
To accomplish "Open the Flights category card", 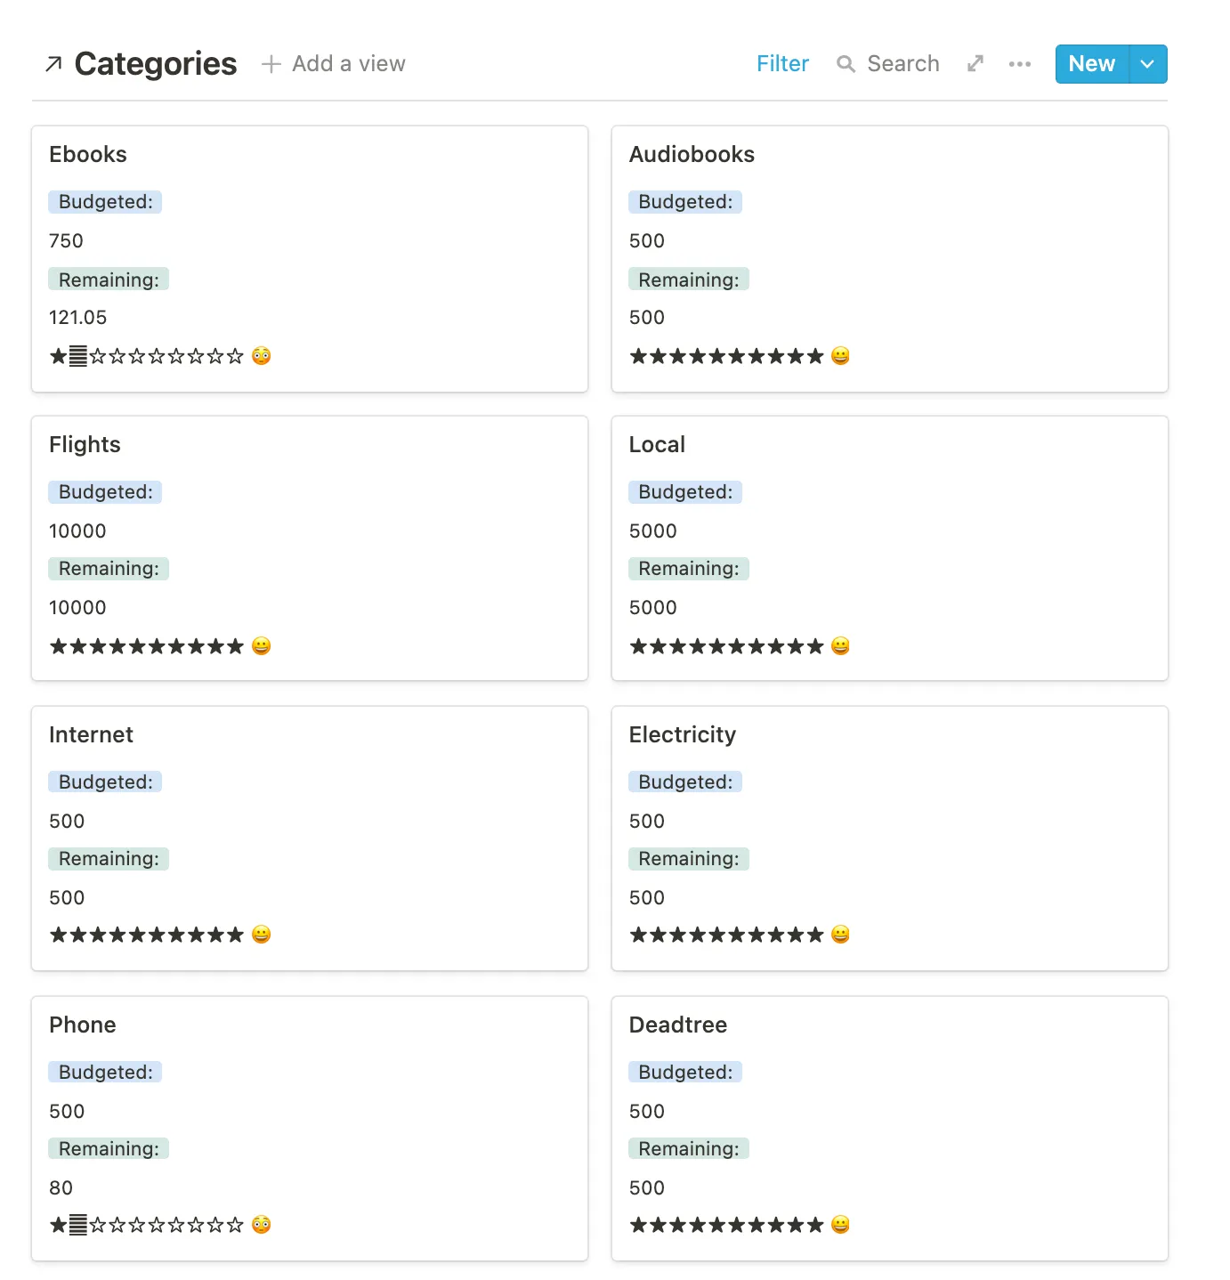I will [310, 548].
